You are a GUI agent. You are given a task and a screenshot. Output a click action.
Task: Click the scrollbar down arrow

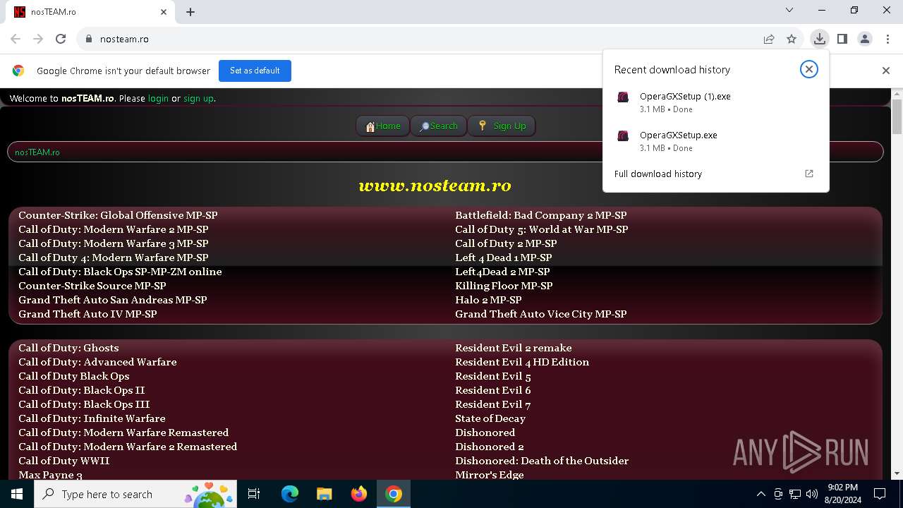(897, 474)
